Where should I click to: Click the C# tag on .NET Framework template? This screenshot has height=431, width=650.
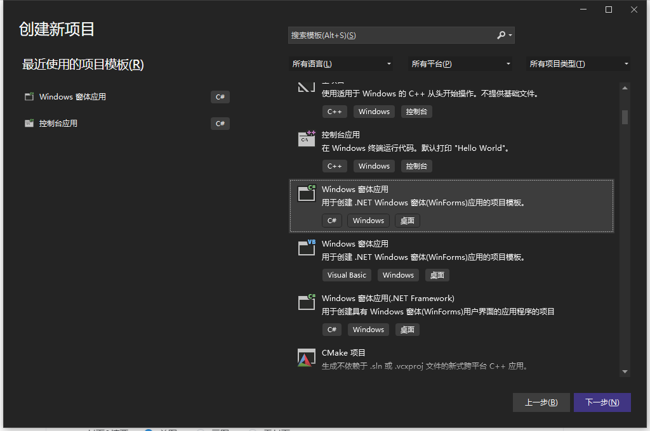[x=331, y=330]
